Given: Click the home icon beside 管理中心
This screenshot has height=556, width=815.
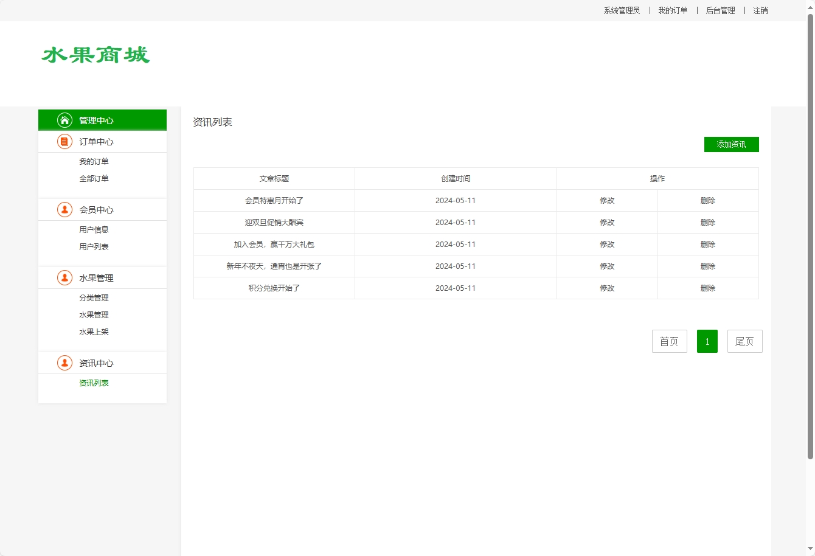Looking at the screenshot, I should click(x=64, y=120).
